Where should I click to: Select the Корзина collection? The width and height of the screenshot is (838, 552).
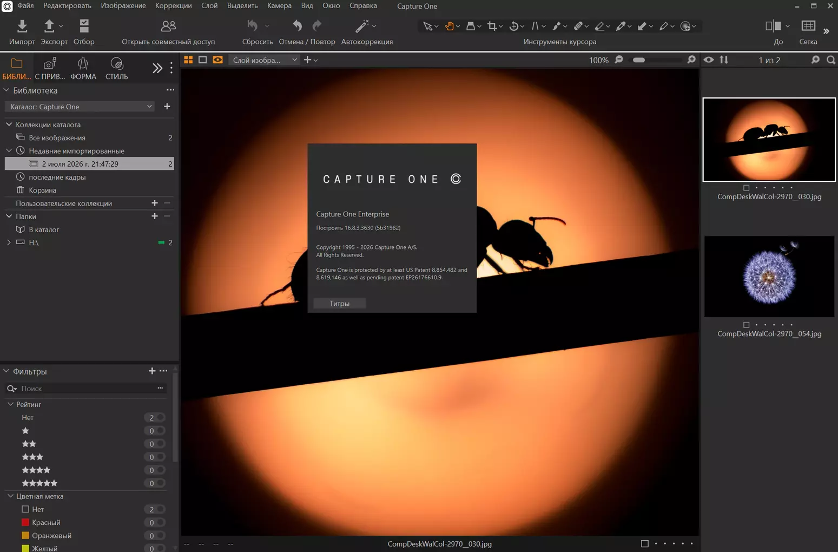43,190
